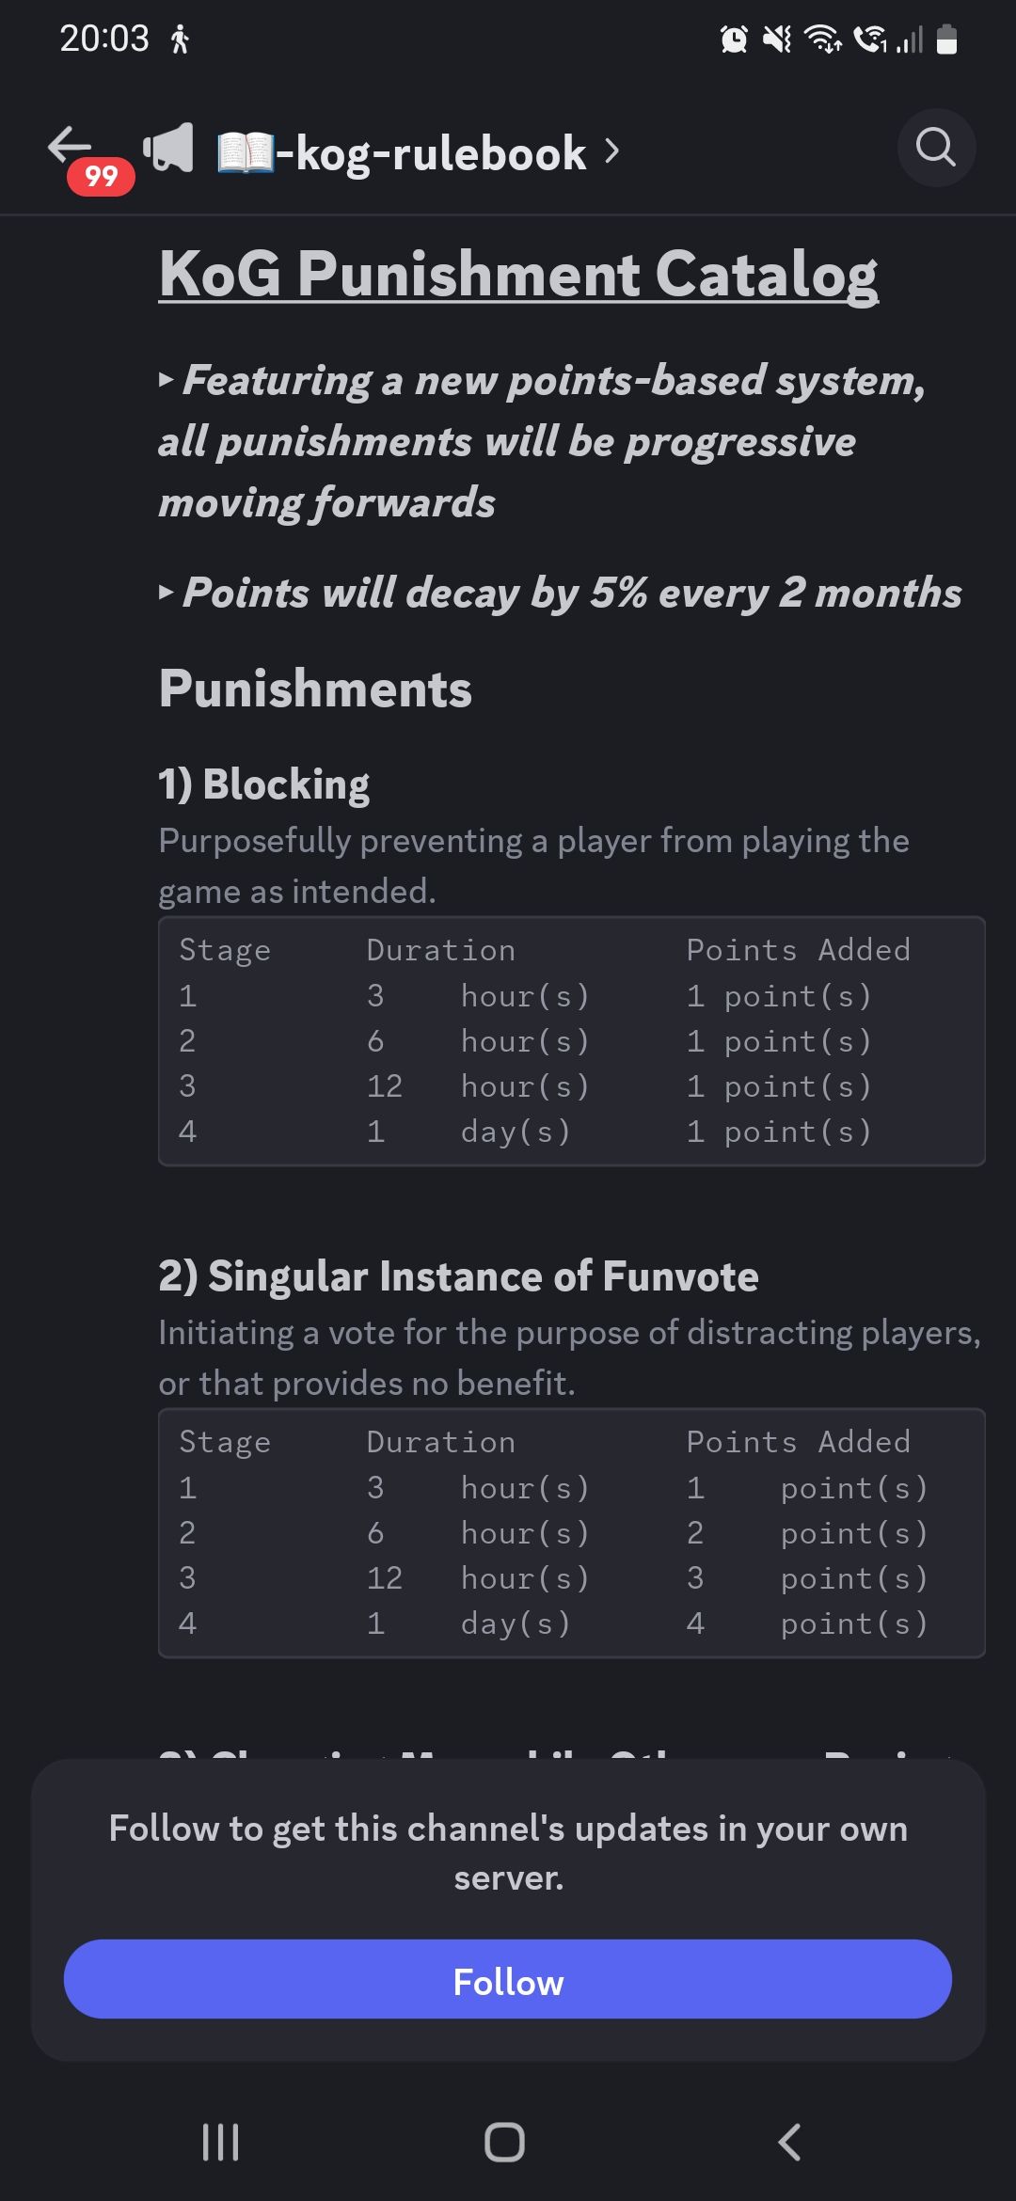This screenshot has width=1016, height=2201.
Task: Select the KoG Punishment Catalog heading
Action: coord(518,274)
